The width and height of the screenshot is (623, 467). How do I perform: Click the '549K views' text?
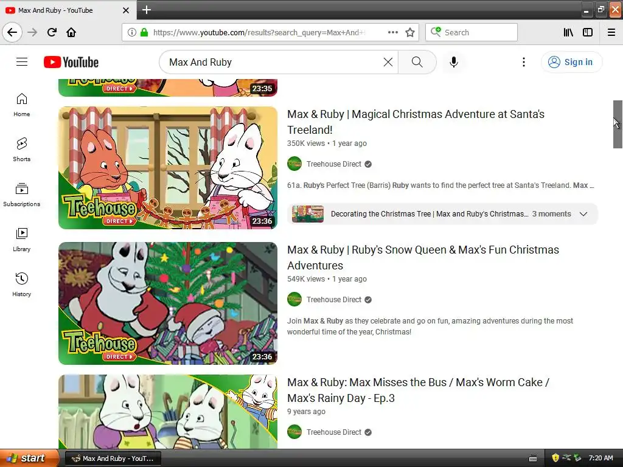pos(306,278)
